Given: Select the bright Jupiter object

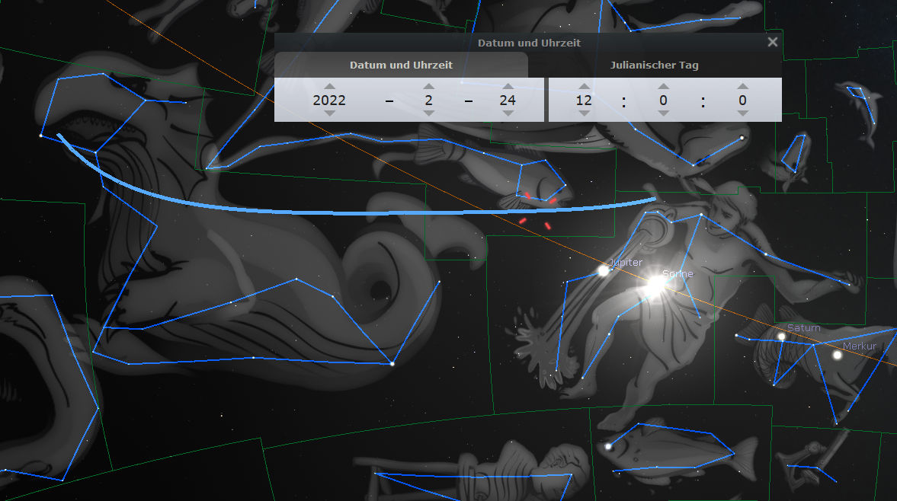Looking at the screenshot, I should tap(603, 271).
